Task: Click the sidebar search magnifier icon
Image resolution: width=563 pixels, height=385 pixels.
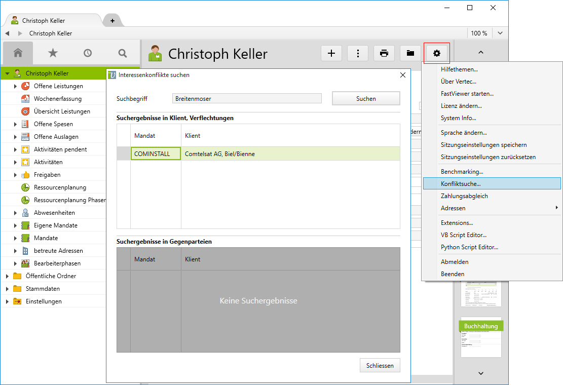Action: 122,53
